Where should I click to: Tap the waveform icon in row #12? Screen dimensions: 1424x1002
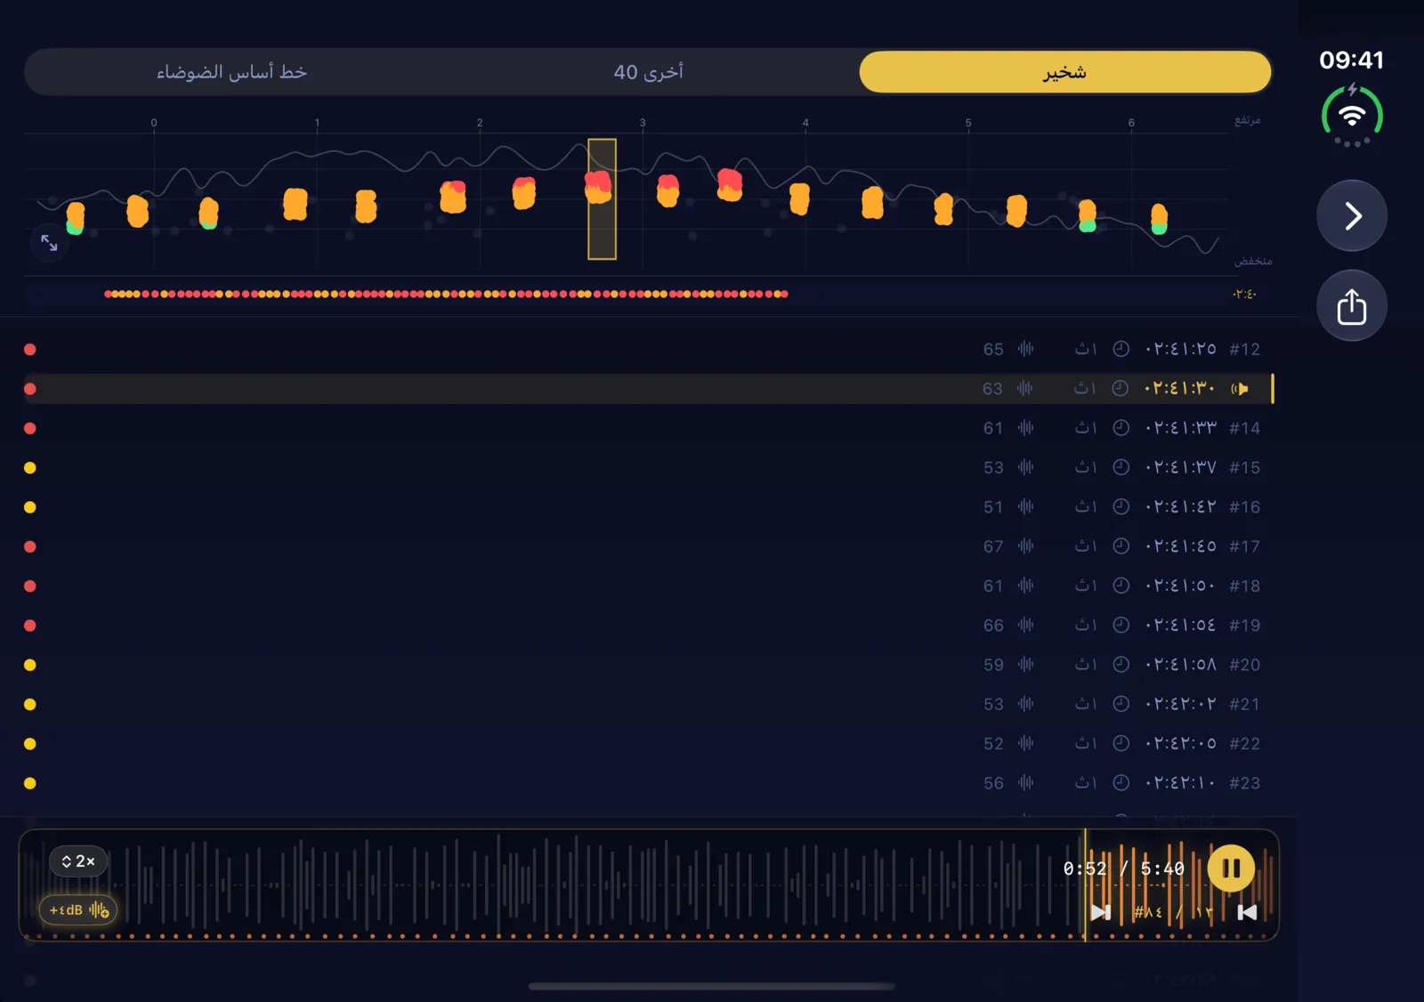point(1026,349)
